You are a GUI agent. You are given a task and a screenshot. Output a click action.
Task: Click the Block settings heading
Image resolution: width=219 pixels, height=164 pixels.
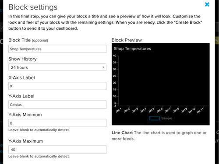(x=33, y=7)
